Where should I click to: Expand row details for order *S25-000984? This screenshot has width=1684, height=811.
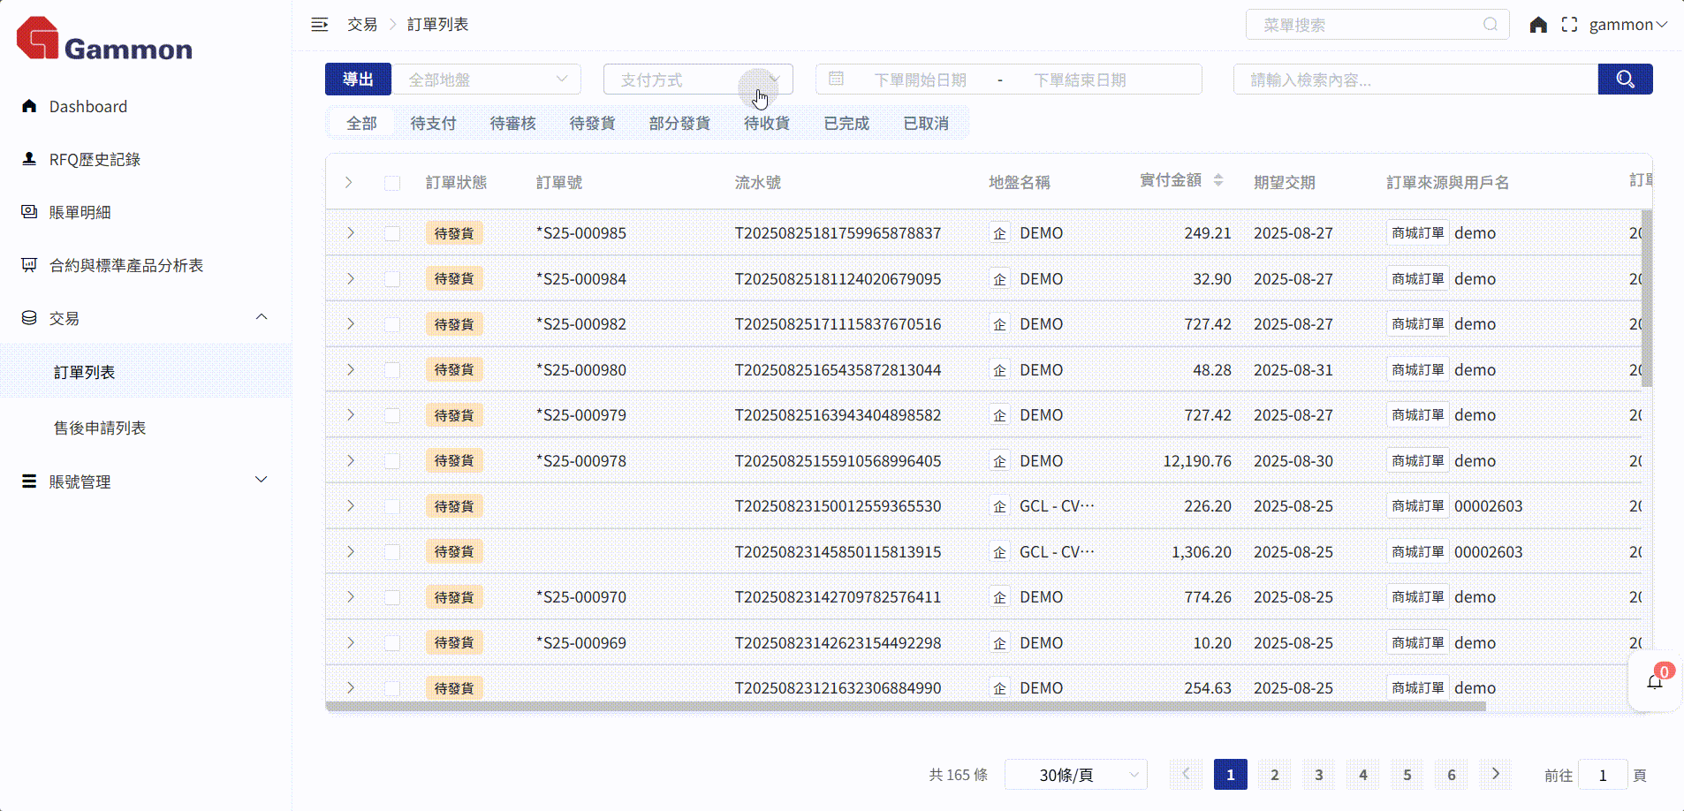[351, 279]
